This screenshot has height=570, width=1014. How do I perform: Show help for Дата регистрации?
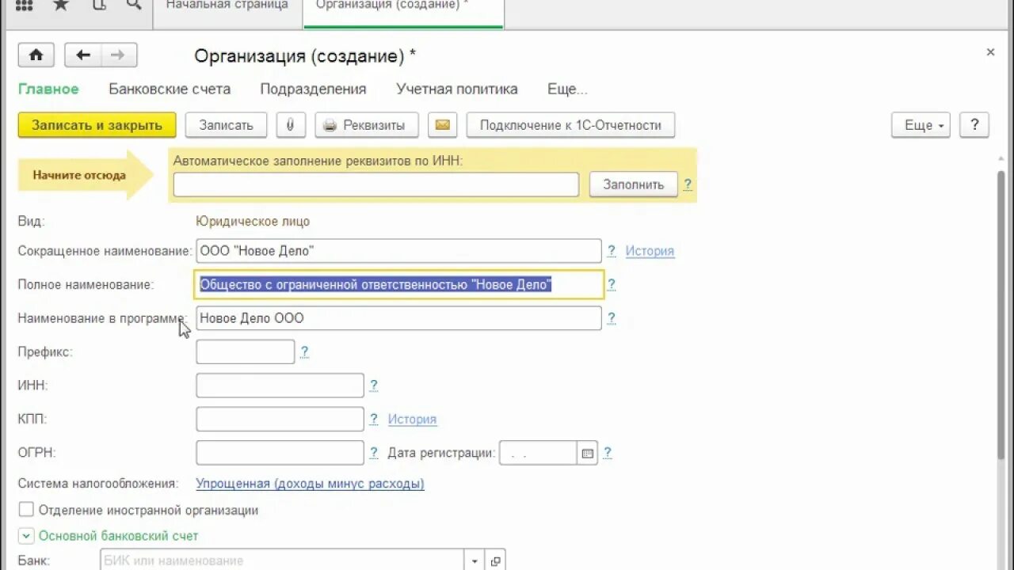point(608,453)
